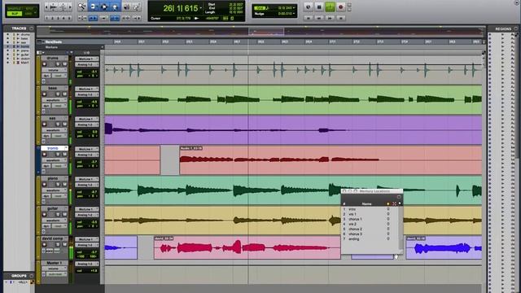Open drums automation mode read selector
Viewport: 521px width, 293px height.
point(59,76)
